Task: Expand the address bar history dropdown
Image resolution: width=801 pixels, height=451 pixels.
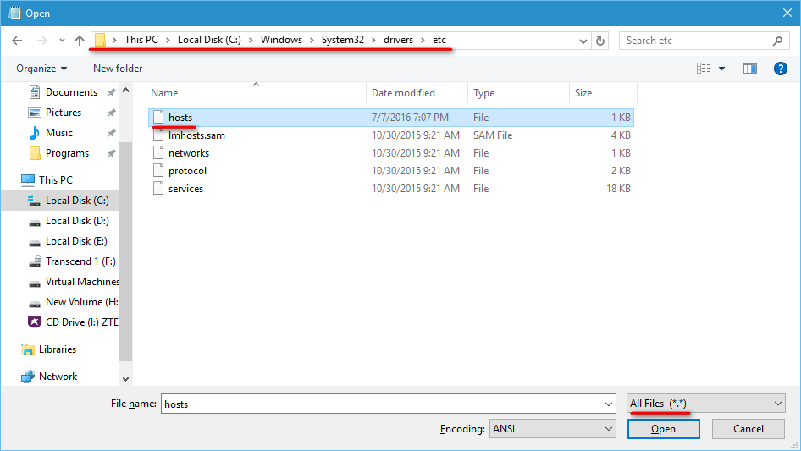Action: click(583, 41)
